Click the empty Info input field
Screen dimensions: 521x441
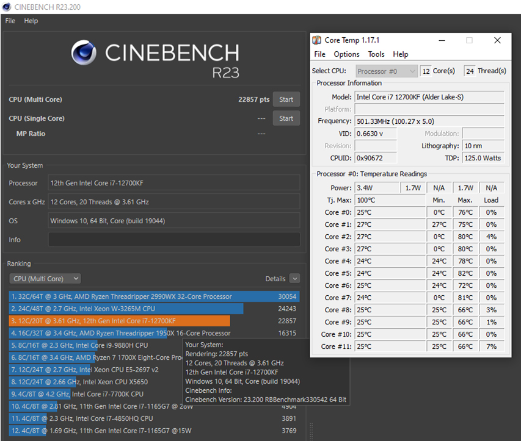(x=174, y=240)
